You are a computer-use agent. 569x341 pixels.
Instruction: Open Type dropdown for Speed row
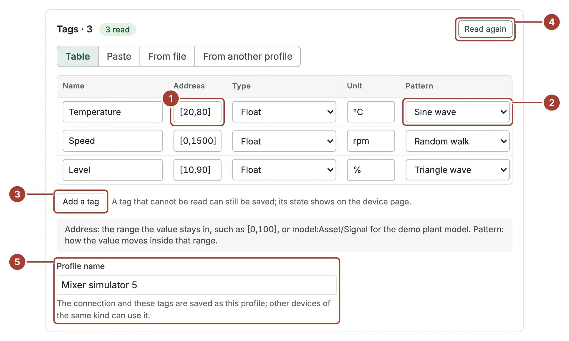click(284, 141)
